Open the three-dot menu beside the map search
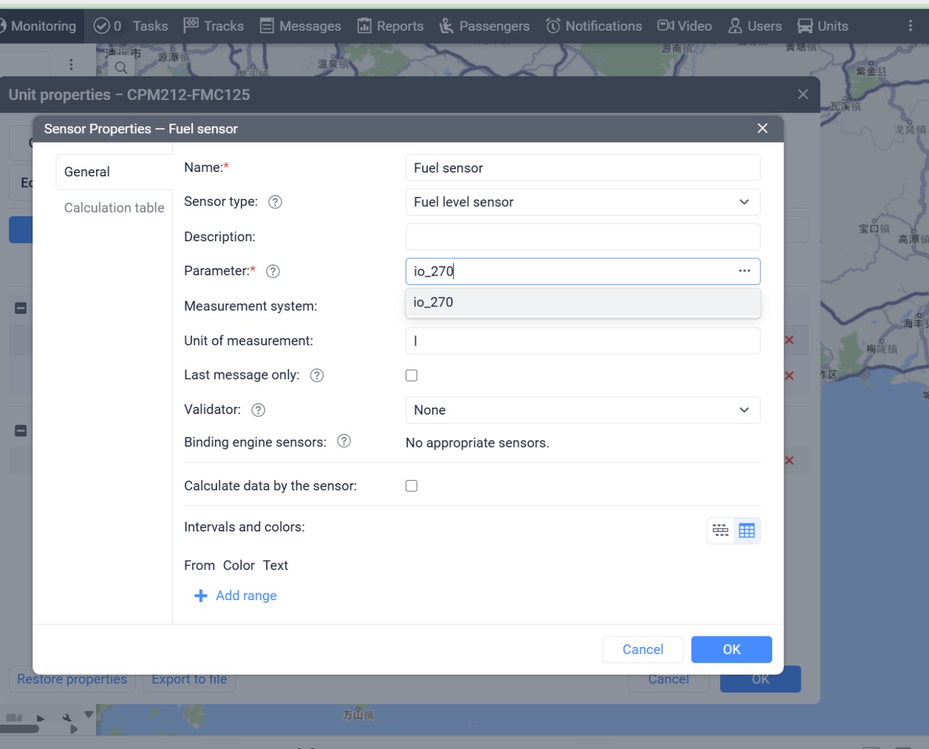This screenshot has height=749, width=929. coord(71,64)
